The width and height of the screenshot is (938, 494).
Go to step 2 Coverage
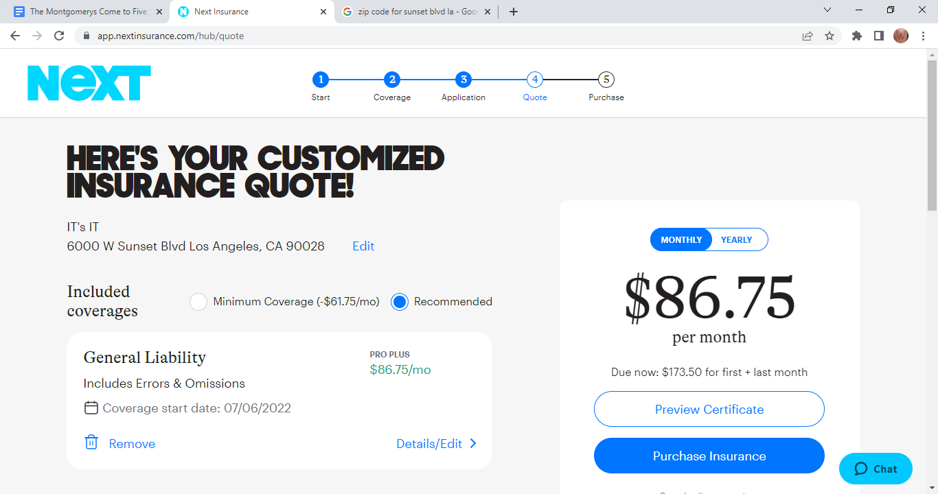[x=392, y=80]
